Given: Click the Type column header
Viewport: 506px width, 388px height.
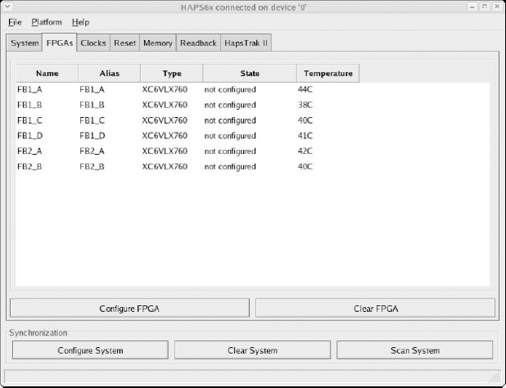Looking at the screenshot, I should 172,73.
